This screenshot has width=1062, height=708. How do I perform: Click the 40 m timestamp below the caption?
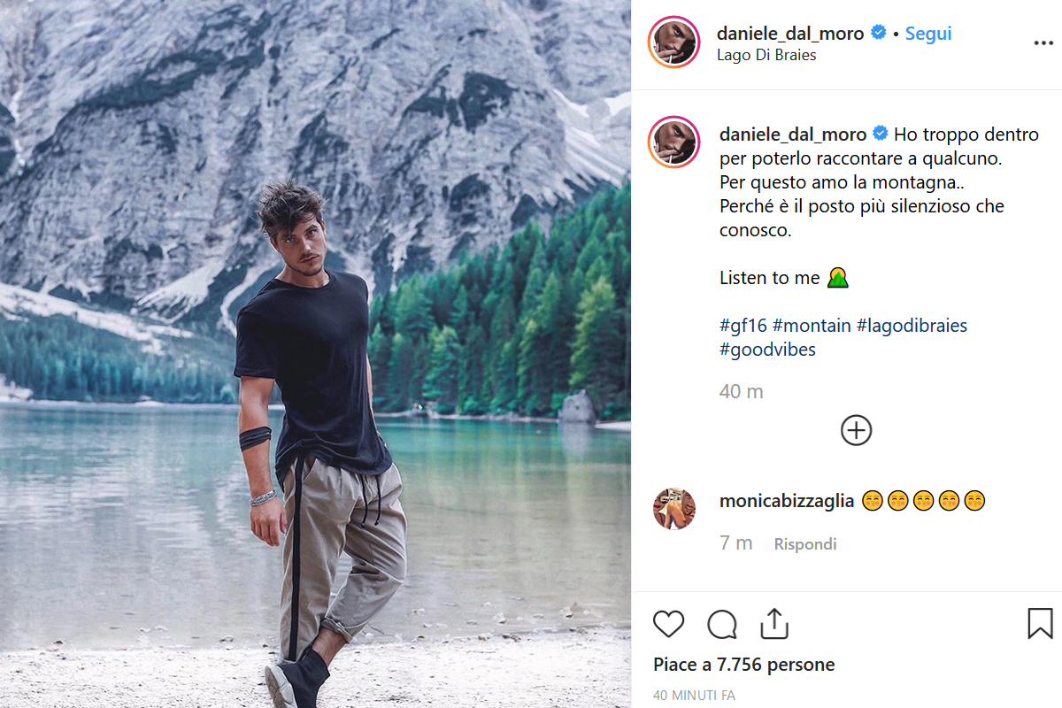point(741,390)
